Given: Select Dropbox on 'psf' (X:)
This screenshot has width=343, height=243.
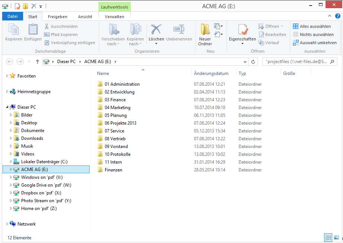Looking at the screenshot, I should pyautogui.click(x=41, y=193).
